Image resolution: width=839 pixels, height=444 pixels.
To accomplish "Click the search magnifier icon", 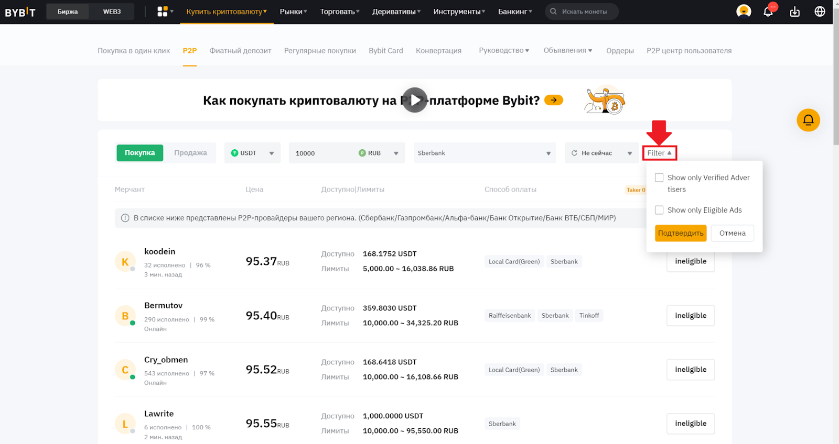I will (x=553, y=12).
